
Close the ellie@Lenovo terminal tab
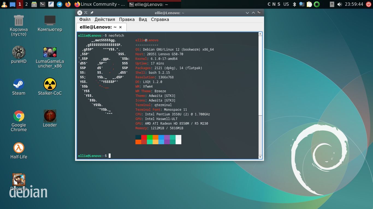click(120, 27)
